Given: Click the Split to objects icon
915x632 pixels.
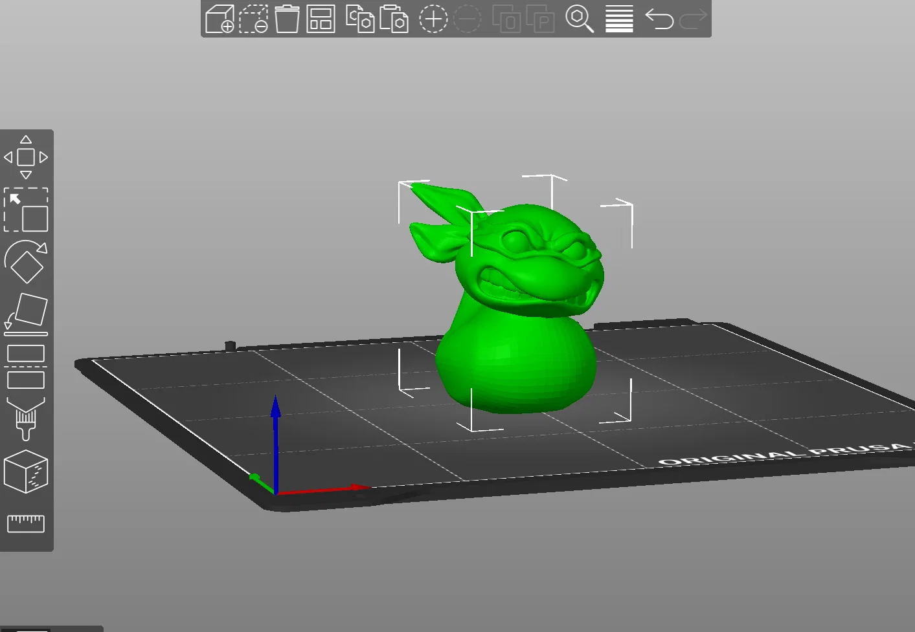Looking at the screenshot, I should point(506,19).
